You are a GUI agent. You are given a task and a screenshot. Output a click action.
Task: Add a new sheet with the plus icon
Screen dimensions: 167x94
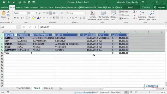[60, 89]
